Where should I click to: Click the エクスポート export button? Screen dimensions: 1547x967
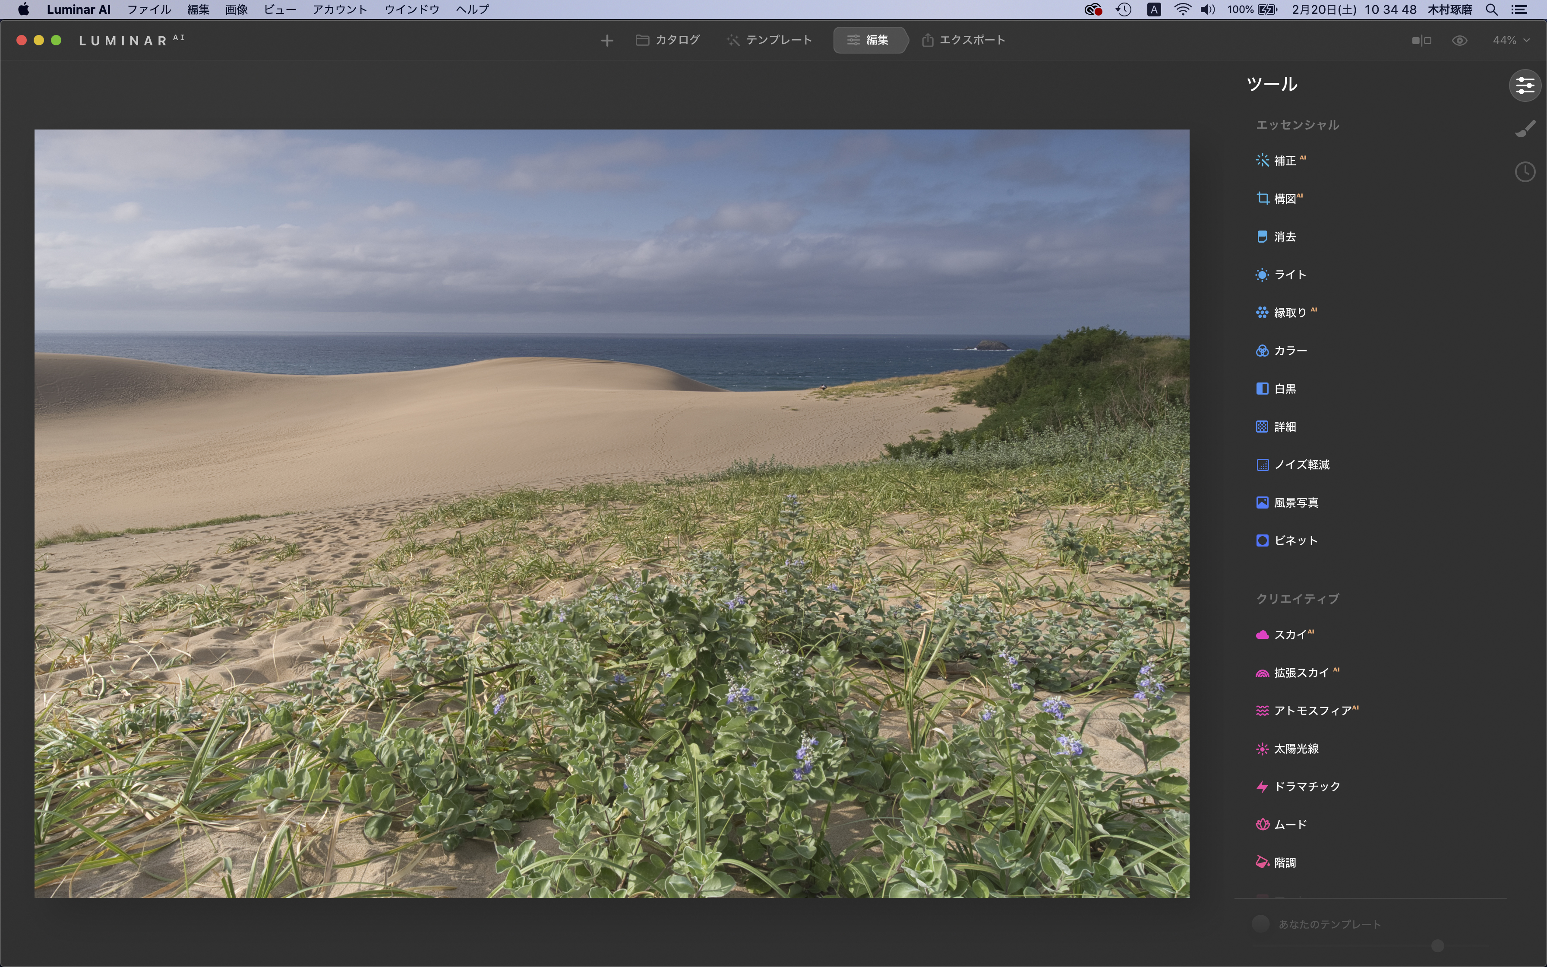963,40
